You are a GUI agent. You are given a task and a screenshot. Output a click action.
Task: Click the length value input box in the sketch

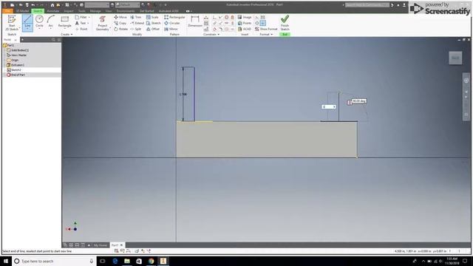click(x=328, y=106)
